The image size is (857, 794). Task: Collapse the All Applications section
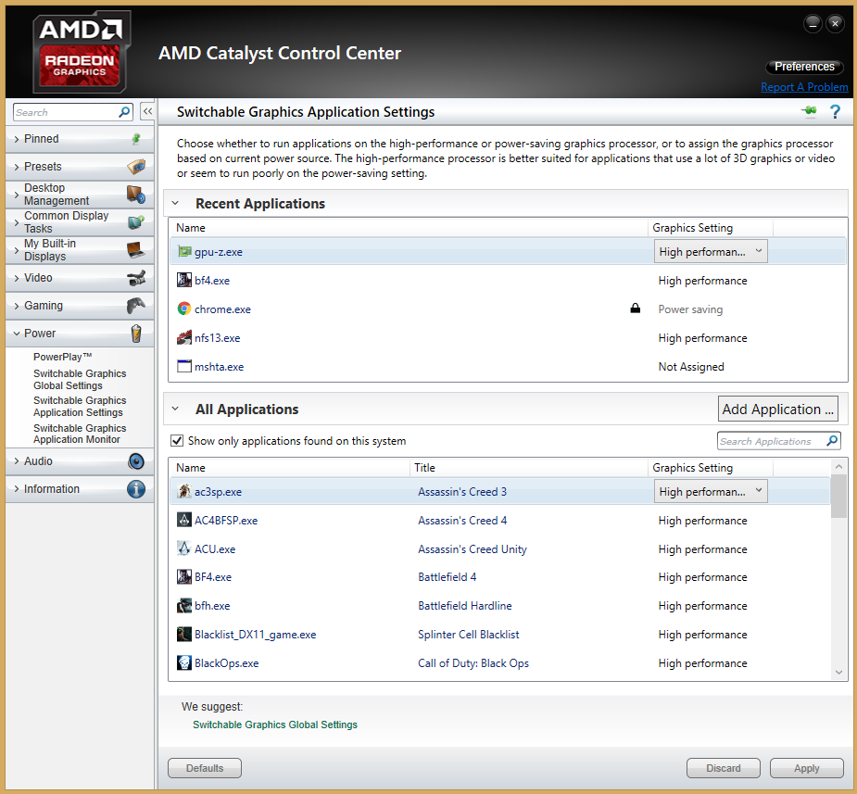[175, 410]
